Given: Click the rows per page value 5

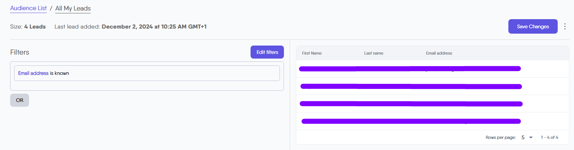Looking at the screenshot, I should click(x=523, y=137).
